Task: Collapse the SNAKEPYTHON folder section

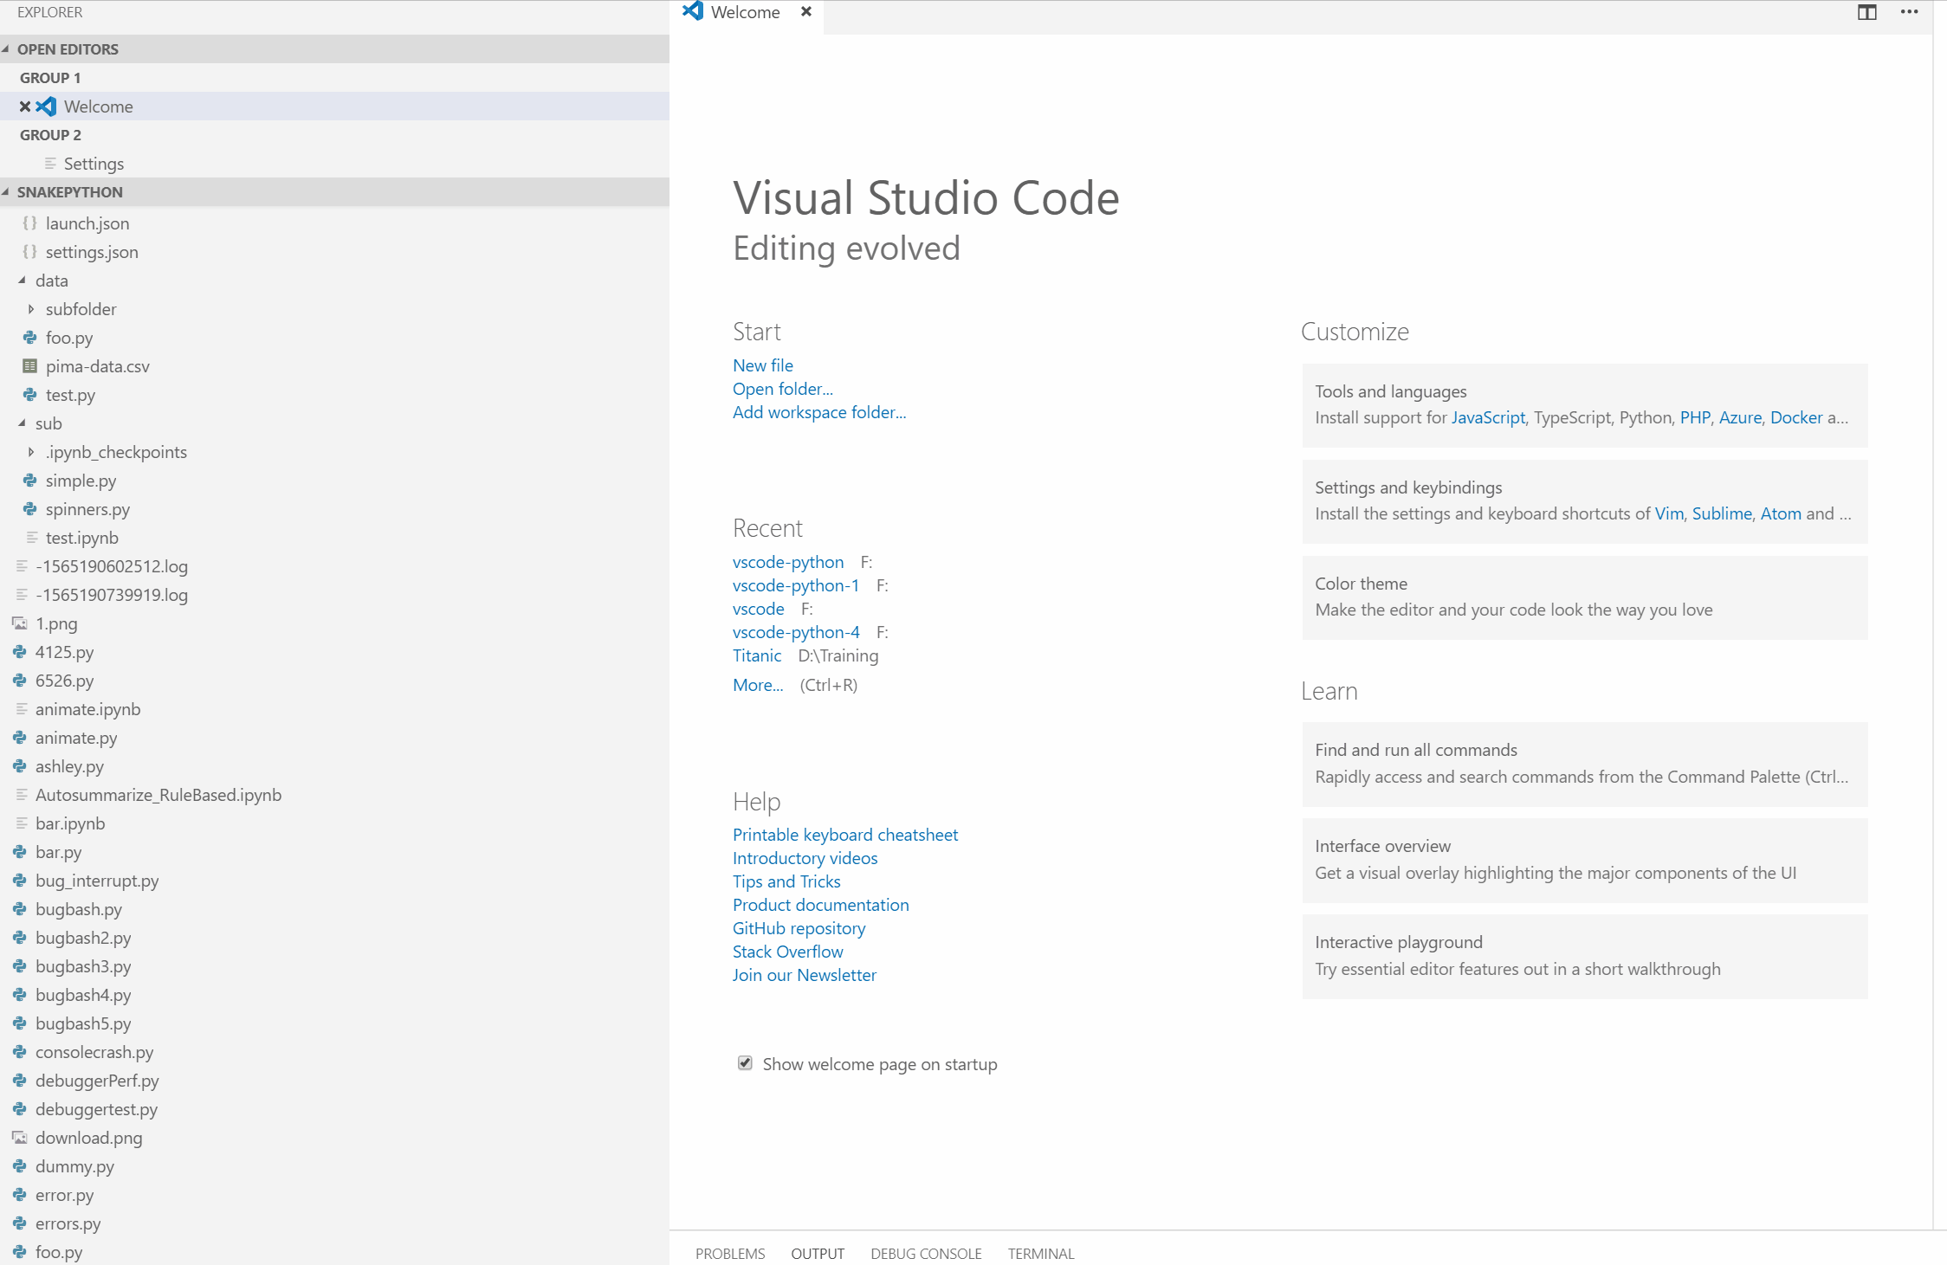Action: [x=6, y=192]
